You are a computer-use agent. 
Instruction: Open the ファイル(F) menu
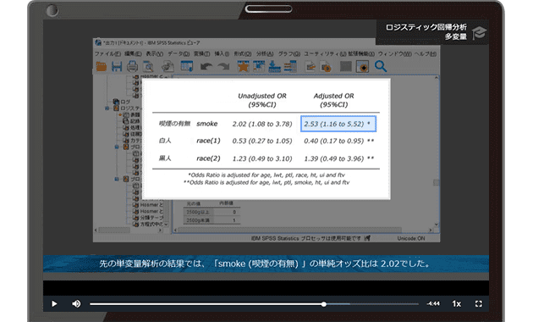click(107, 53)
